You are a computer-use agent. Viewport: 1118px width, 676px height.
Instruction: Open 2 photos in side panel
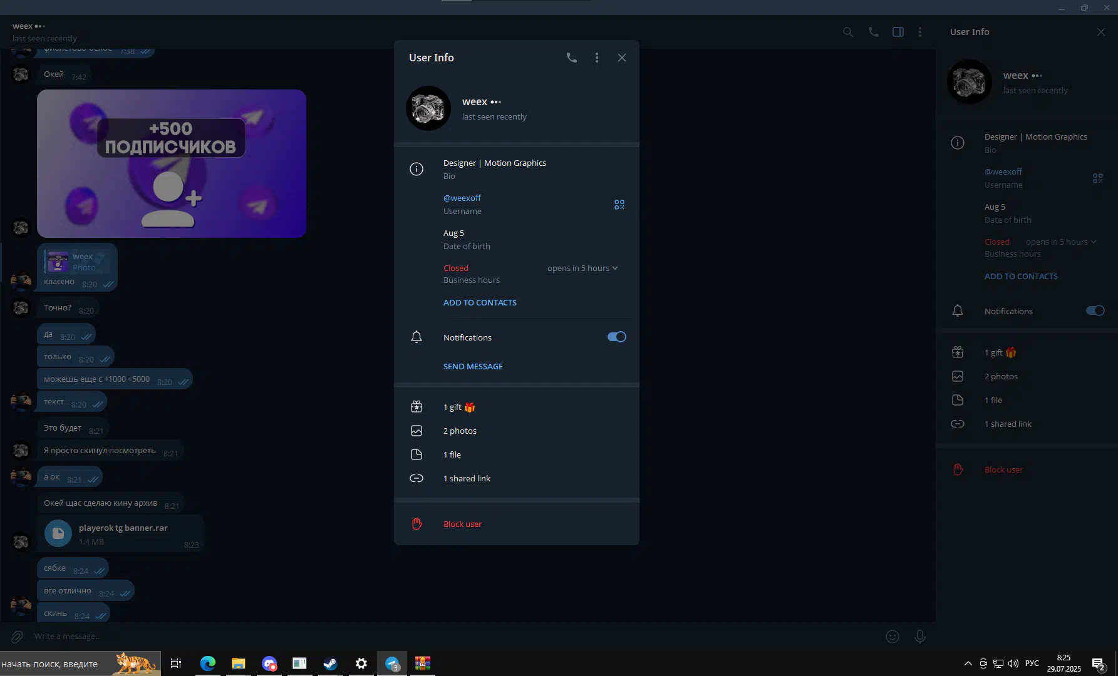tap(1027, 376)
